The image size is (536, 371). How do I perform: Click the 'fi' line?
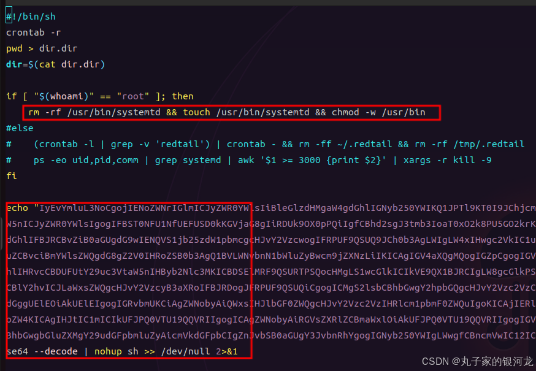click(x=11, y=176)
